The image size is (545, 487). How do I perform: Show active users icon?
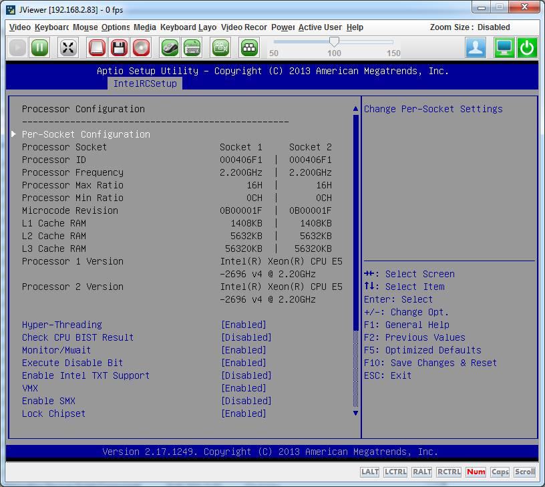pos(476,47)
